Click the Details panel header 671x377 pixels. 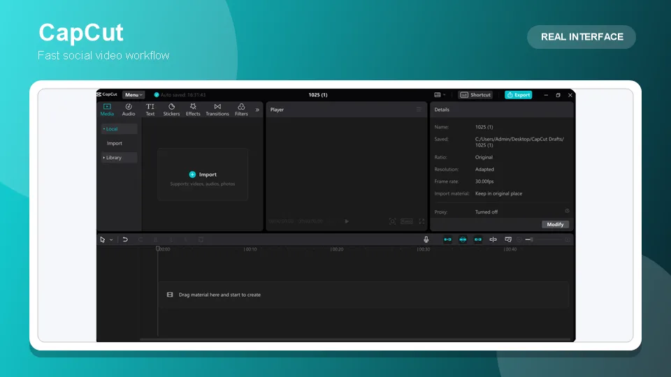pos(502,110)
